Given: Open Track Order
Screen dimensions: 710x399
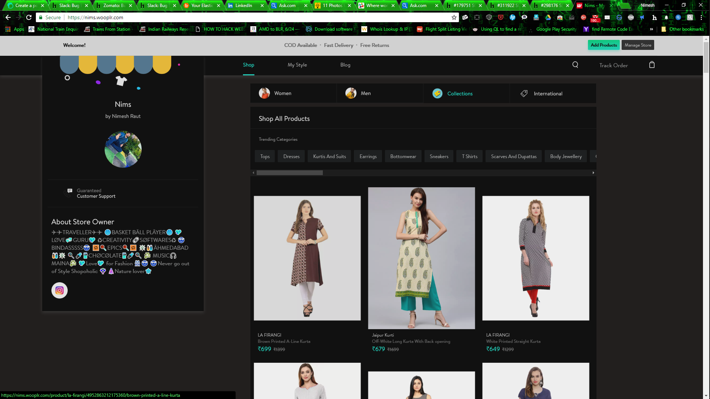Looking at the screenshot, I should (613, 65).
